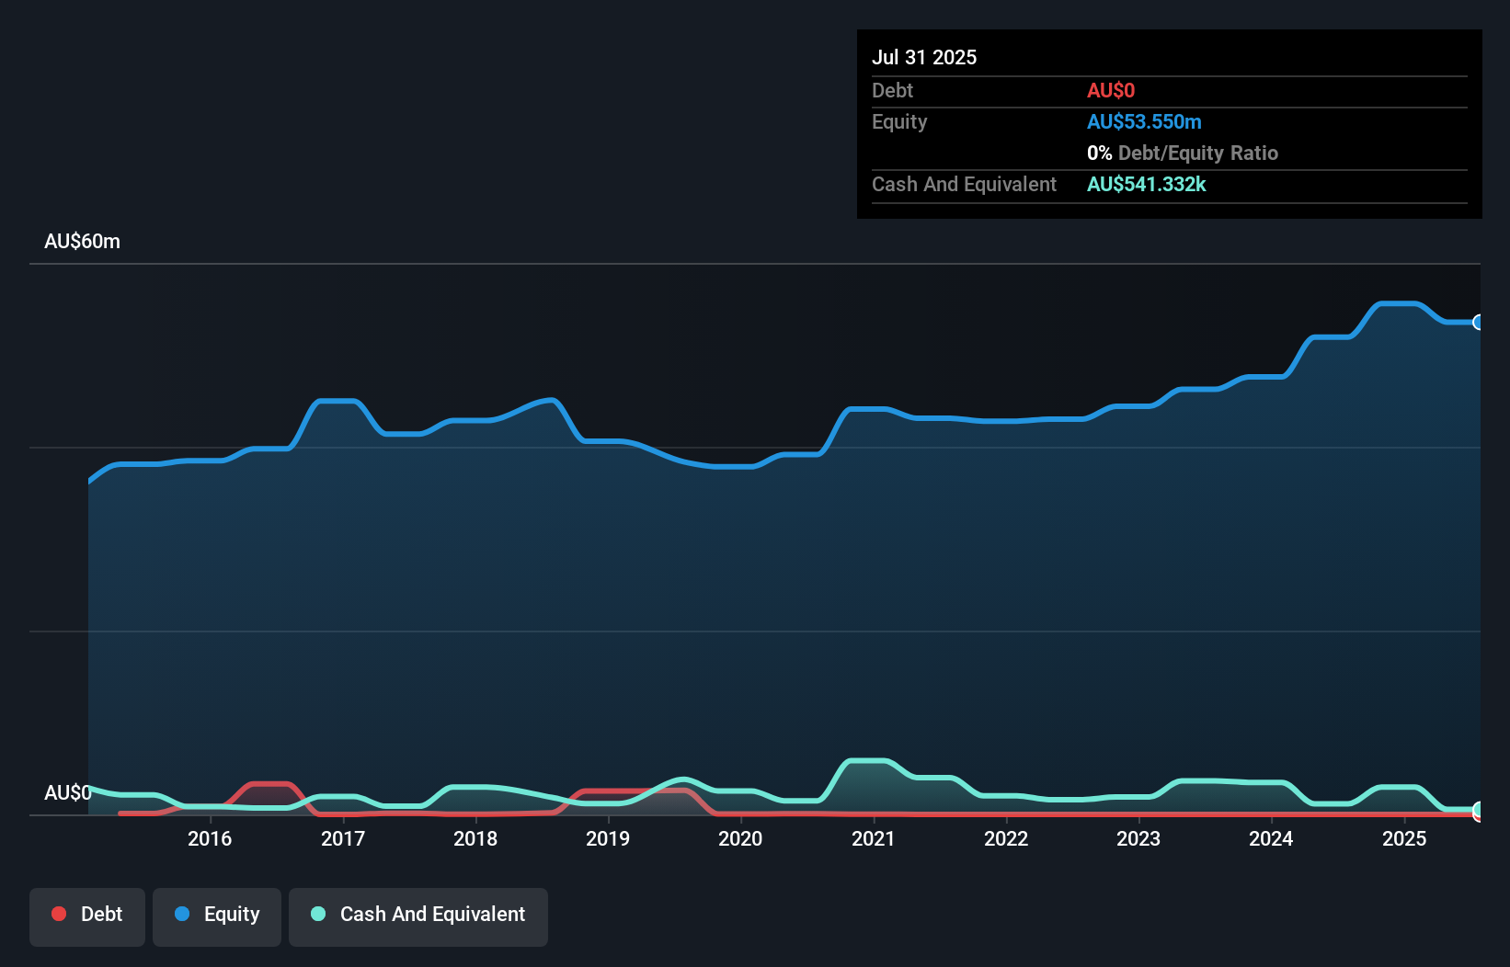Expand the Jul 31 2025 tooltip header
The width and height of the screenshot is (1510, 967).
coord(924,56)
